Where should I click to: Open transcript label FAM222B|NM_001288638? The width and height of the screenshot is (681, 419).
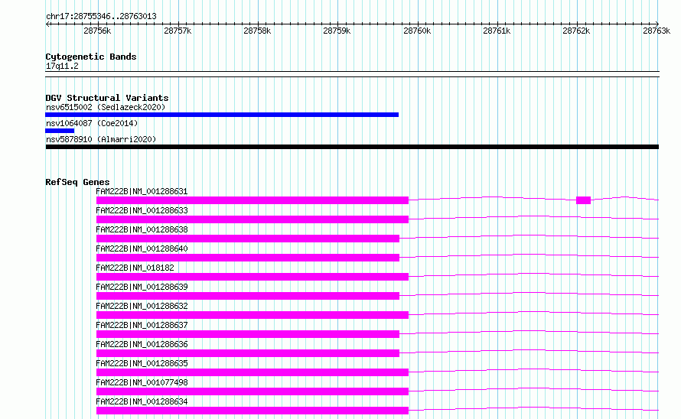pos(142,229)
